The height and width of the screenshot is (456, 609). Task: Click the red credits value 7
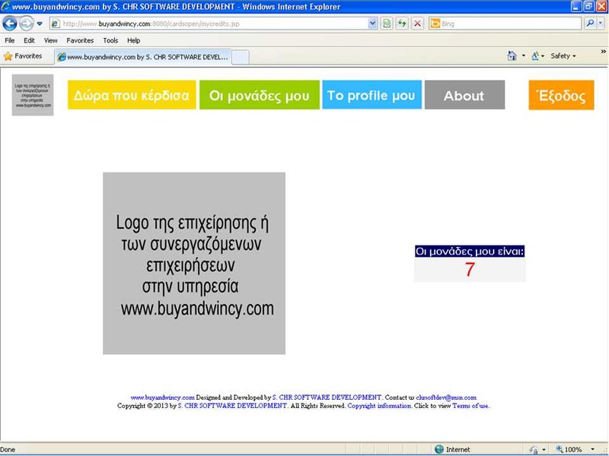point(470,270)
